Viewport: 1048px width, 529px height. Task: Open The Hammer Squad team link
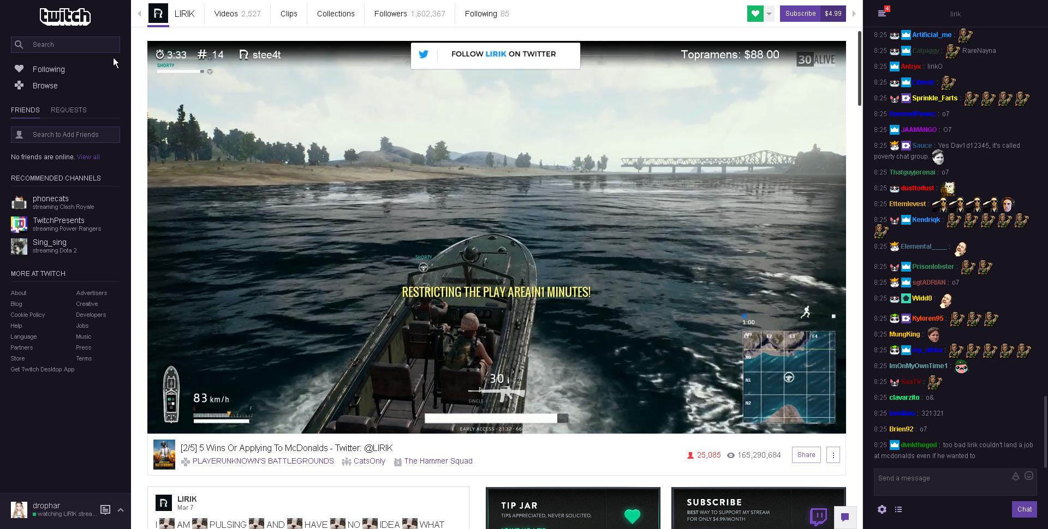pos(438,461)
